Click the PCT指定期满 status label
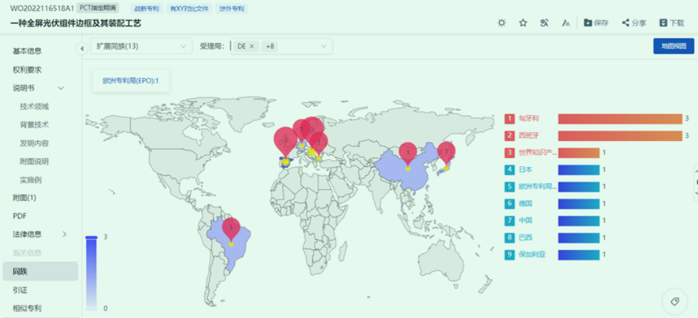The image size is (698, 318). coord(97,8)
